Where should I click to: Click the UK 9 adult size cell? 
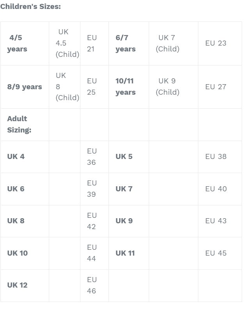pyautogui.click(x=129, y=221)
